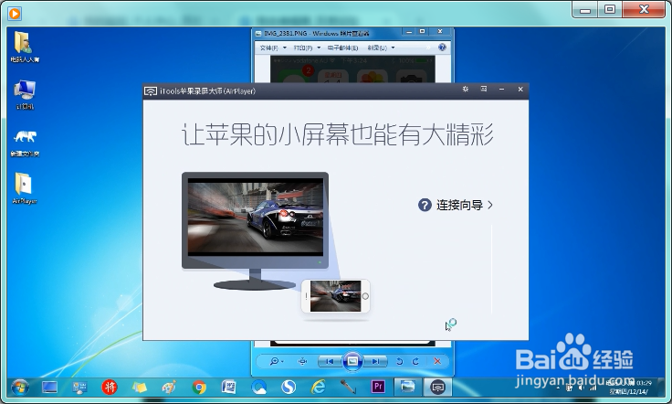Click the AirPlayer cast icon in title bar
The width and height of the screenshot is (672, 404).
pyautogui.click(x=151, y=90)
